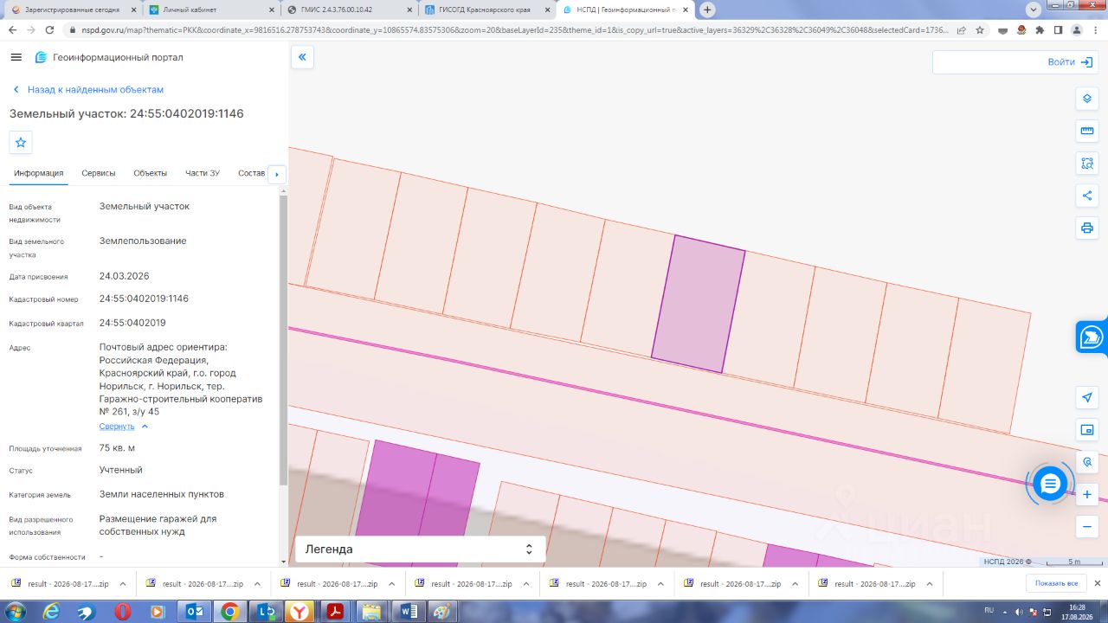Collapse the side panel with the double-chevron button
This screenshot has height=623, width=1108.
[x=302, y=57]
